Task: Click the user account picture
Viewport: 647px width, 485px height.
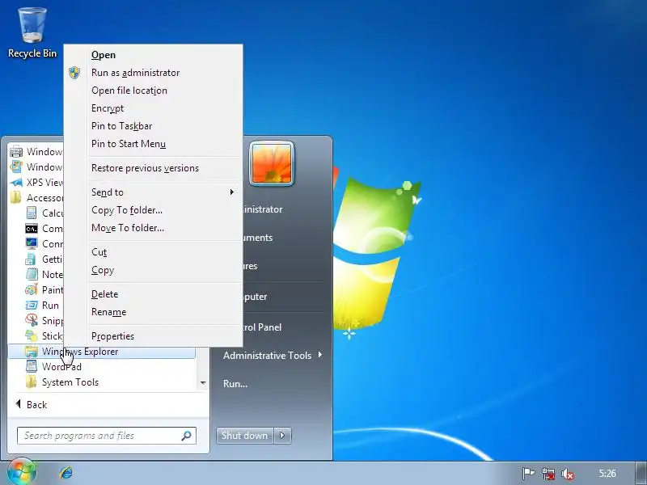Action: pos(272,164)
